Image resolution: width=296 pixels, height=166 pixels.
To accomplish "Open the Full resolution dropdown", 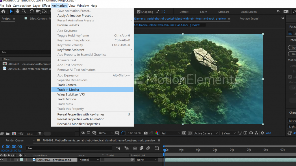I will pyautogui.click(x=171, y=133).
